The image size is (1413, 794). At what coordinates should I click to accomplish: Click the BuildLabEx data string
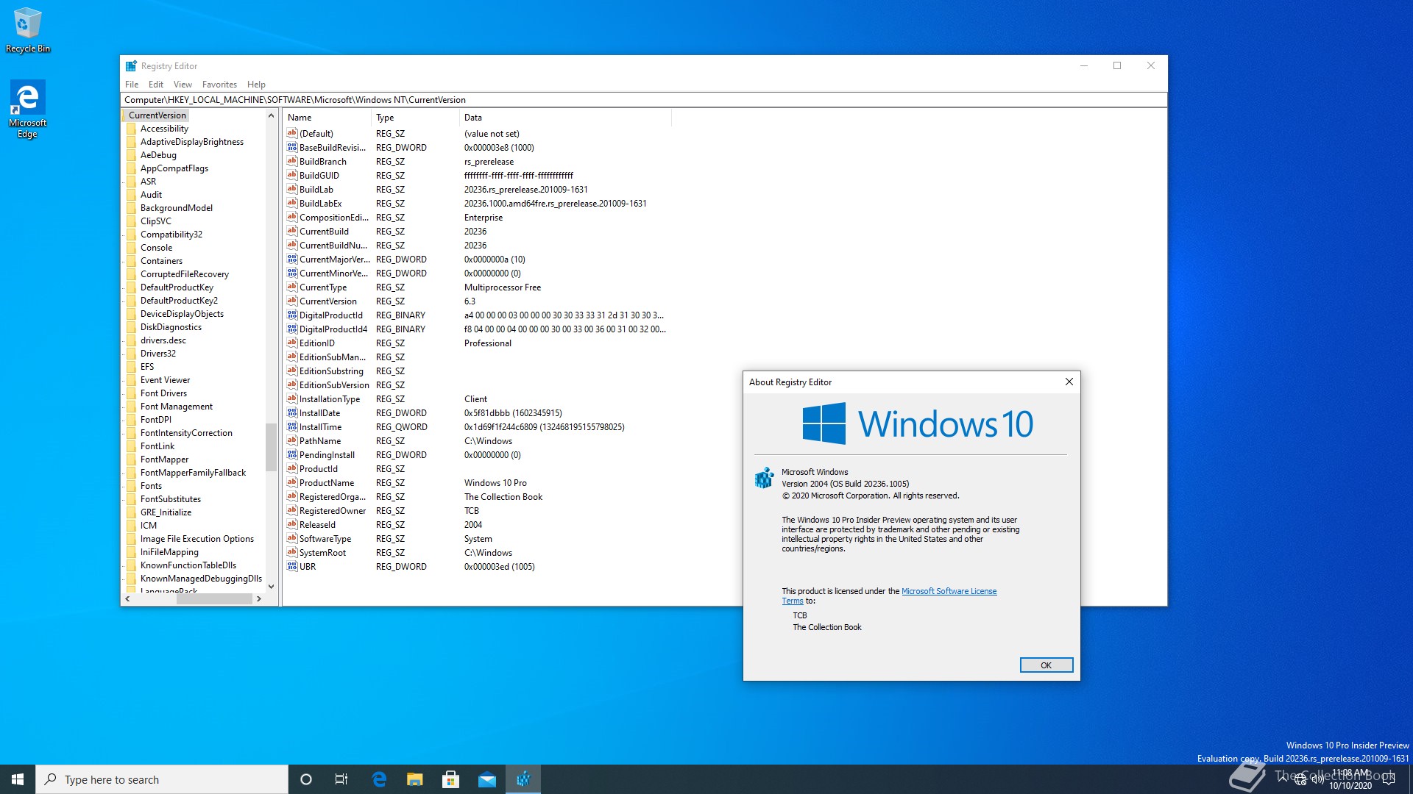pyautogui.click(x=556, y=204)
